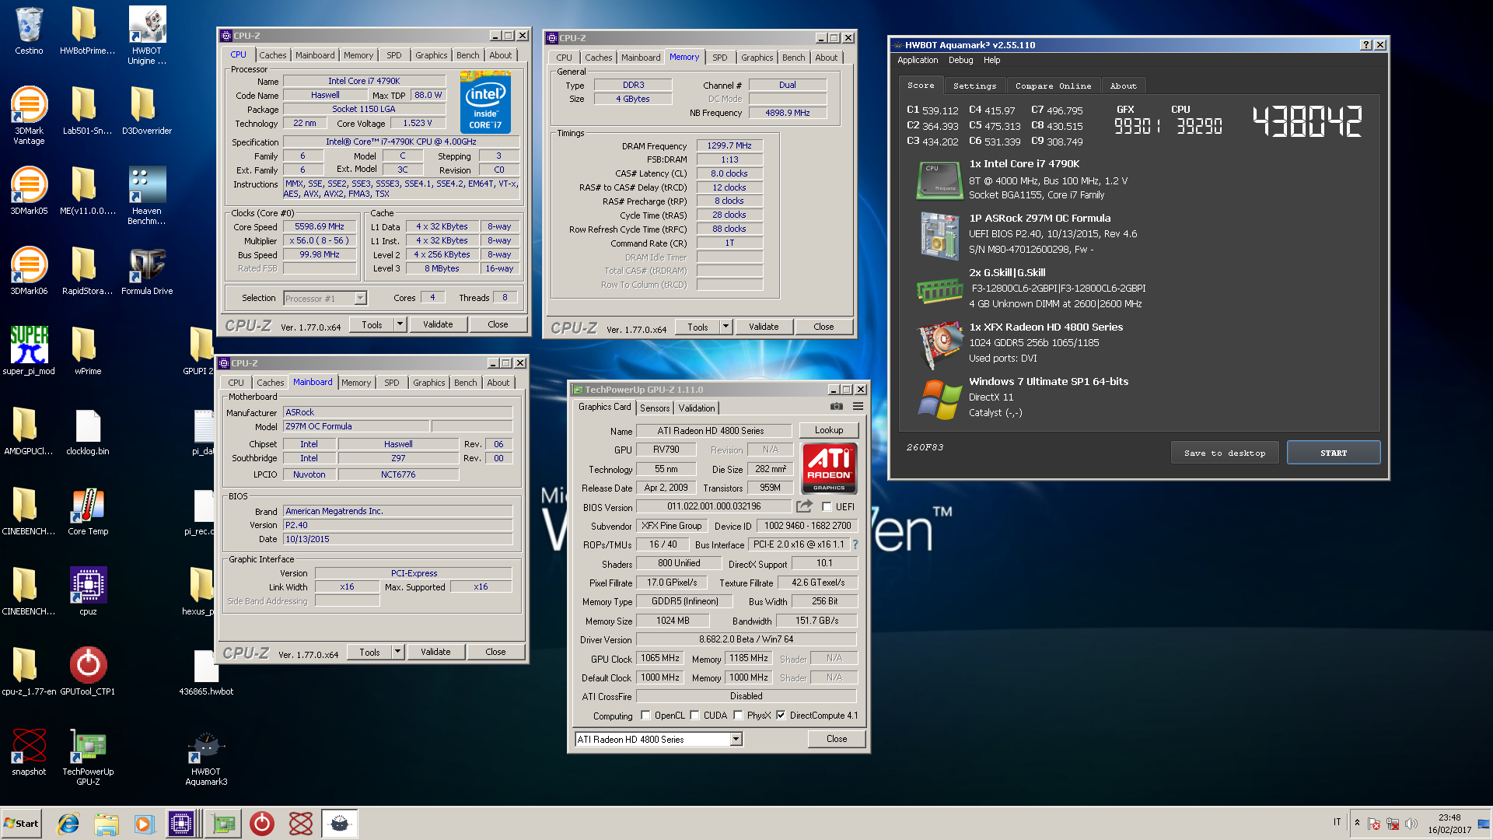
Task: Open Core Temp desktop shortcut
Action: click(x=88, y=511)
